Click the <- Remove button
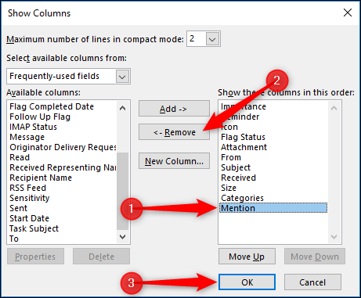361x298 pixels. point(174,132)
